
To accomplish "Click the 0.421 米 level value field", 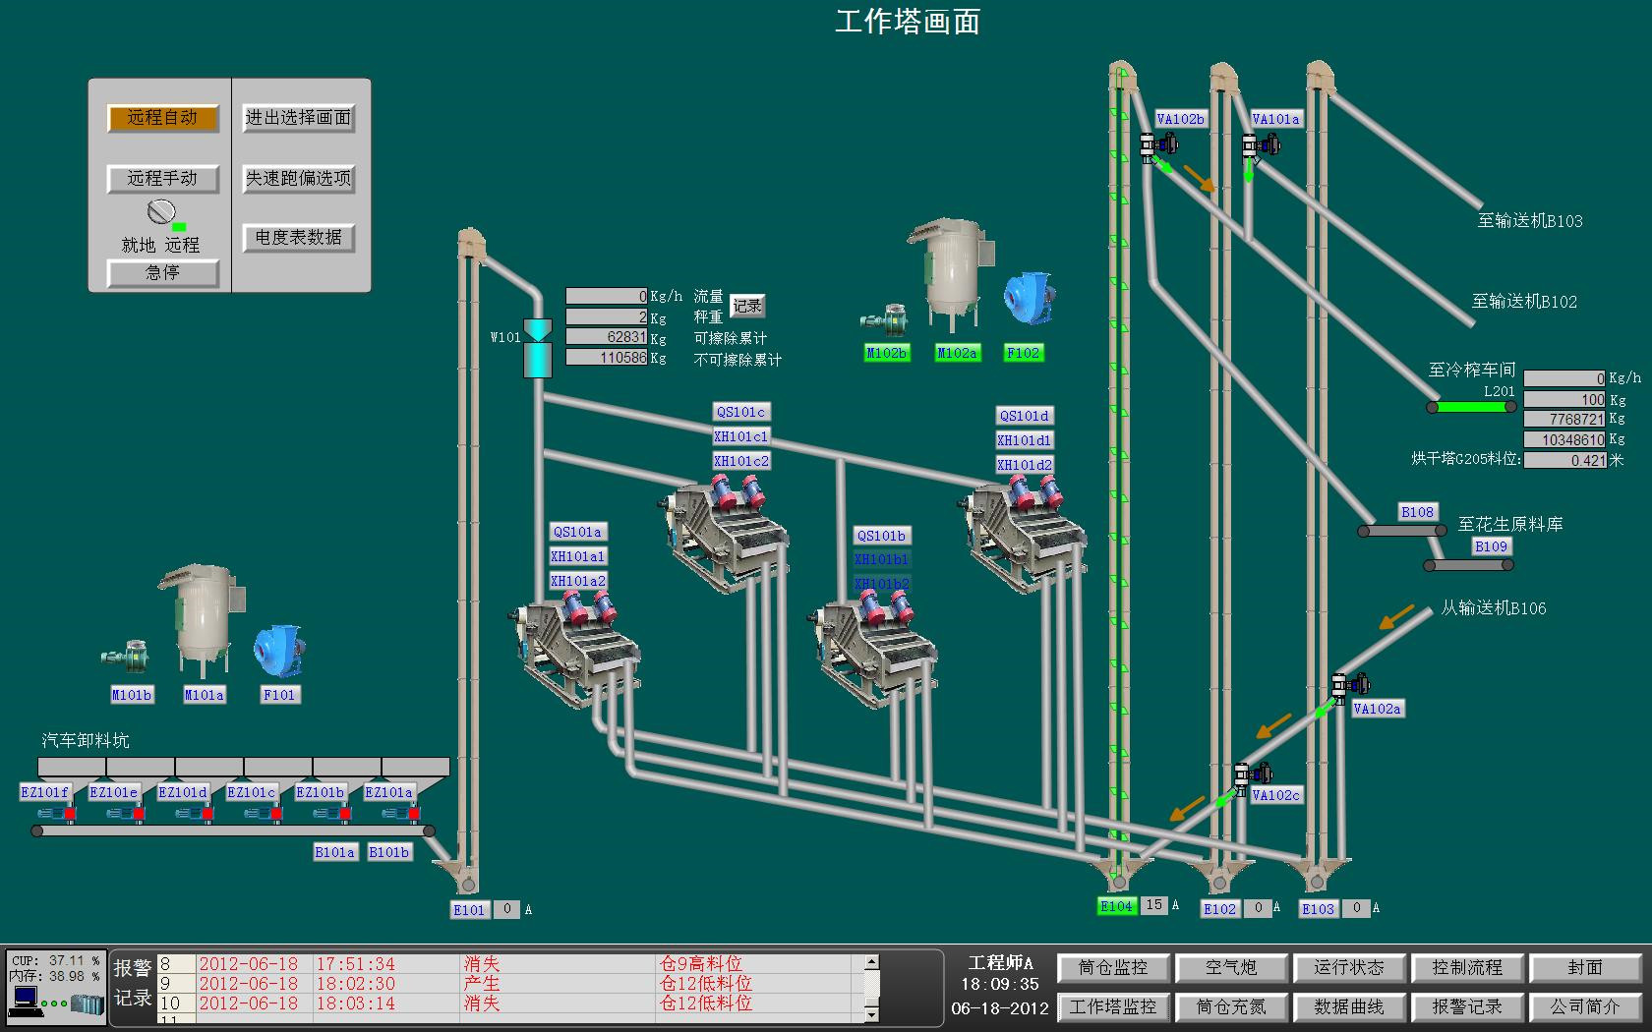I will 1564,460.
